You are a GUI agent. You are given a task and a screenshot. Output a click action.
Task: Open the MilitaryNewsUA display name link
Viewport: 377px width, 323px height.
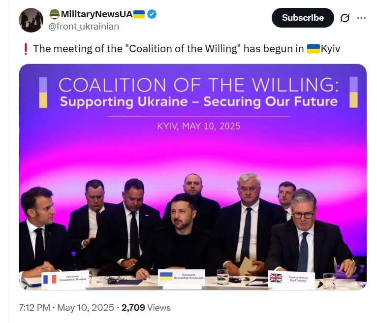(x=96, y=14)
